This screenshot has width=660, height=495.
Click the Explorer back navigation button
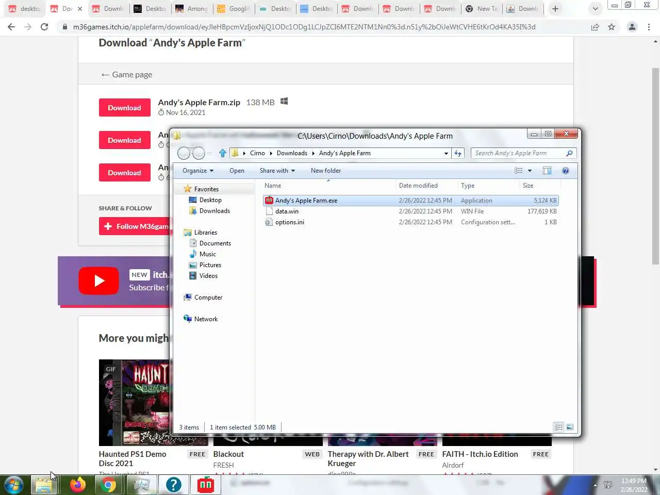click(x=184, y=153)
